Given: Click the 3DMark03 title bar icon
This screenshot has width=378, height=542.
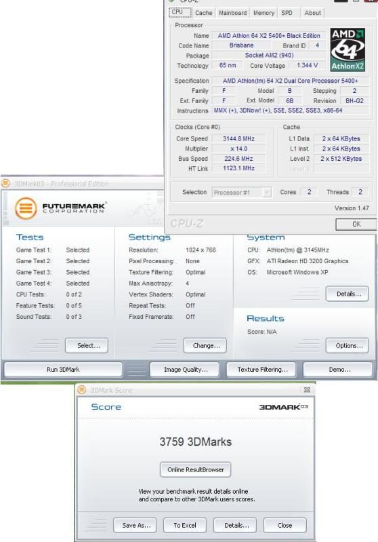Looking at the screenshot, I should 6,183.
